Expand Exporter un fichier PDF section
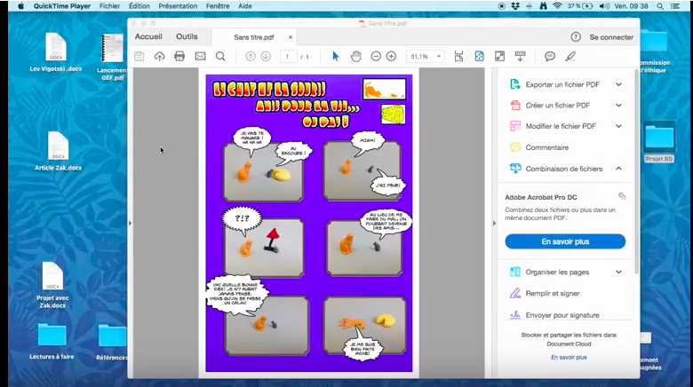Image resolution: width=693 pixels, height=387 pixels. point(618,84)
